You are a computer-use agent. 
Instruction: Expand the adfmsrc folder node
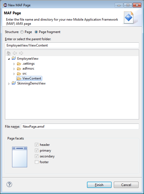coord(14,69)
